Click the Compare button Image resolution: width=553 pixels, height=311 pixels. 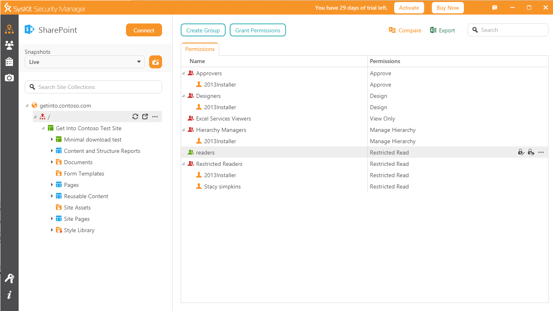[405, 30]
